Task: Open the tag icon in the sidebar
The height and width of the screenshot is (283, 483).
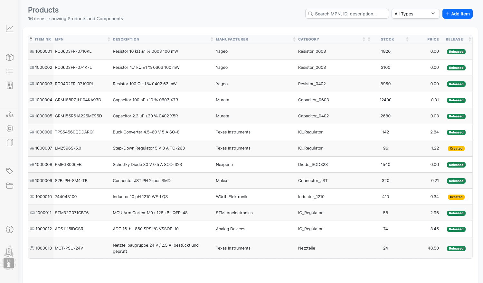Action: pos(10,171)
